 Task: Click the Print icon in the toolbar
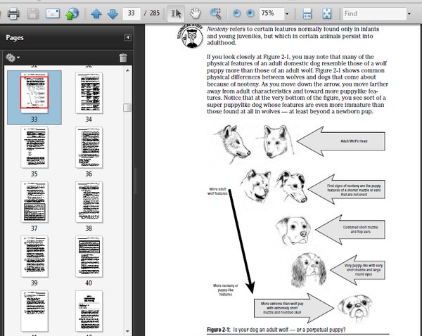(13, 13)
